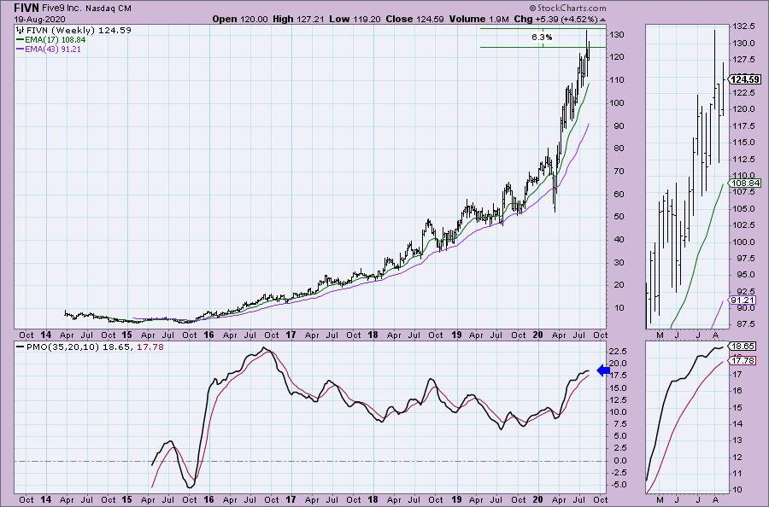Click the 95.0 label on zoom panel axis
Viewport: 769px width, 507px height.
point(744,275)
